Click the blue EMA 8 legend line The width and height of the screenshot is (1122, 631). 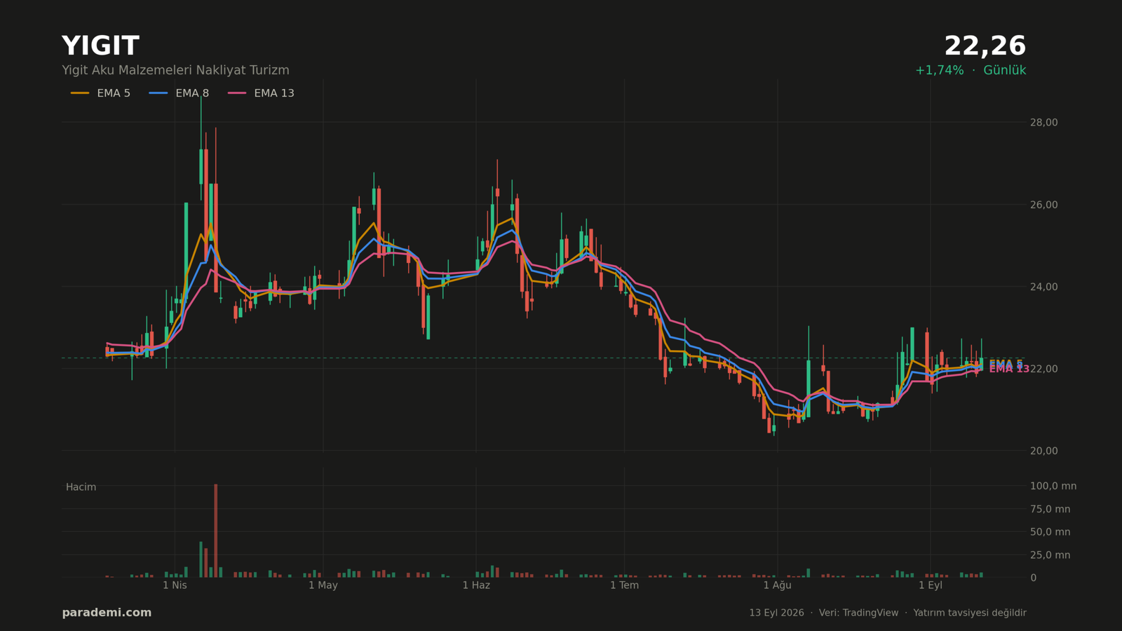click(158, 93)
